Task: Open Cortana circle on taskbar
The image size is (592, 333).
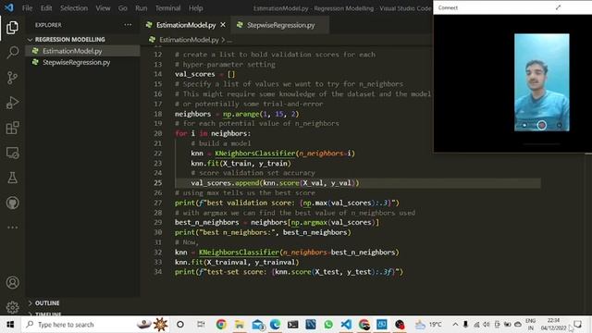Action: tap(180, 325)
